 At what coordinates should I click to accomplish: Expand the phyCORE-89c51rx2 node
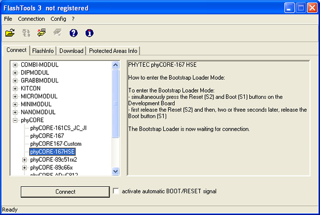(24, 160)
